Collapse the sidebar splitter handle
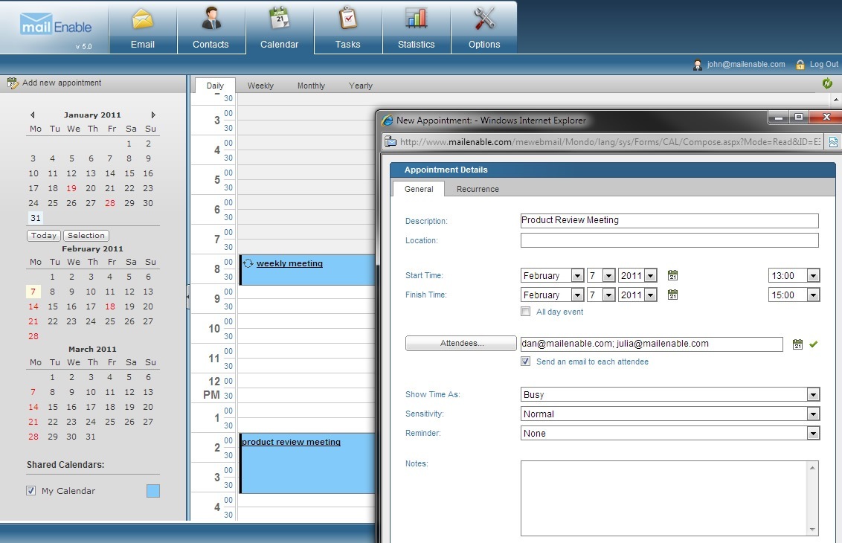 pyautogui.click(x=188, y=297)
